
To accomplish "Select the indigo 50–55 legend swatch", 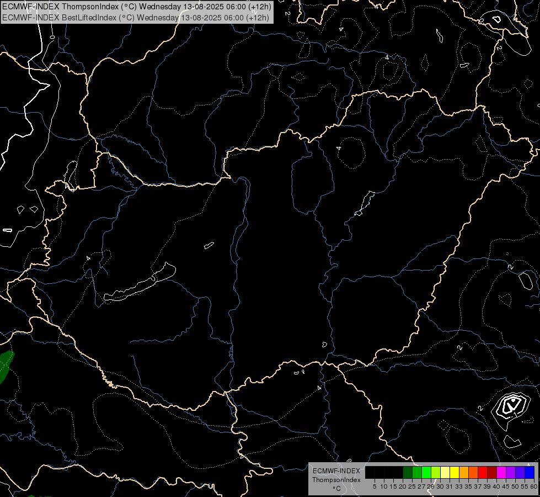I will (520, 472).
